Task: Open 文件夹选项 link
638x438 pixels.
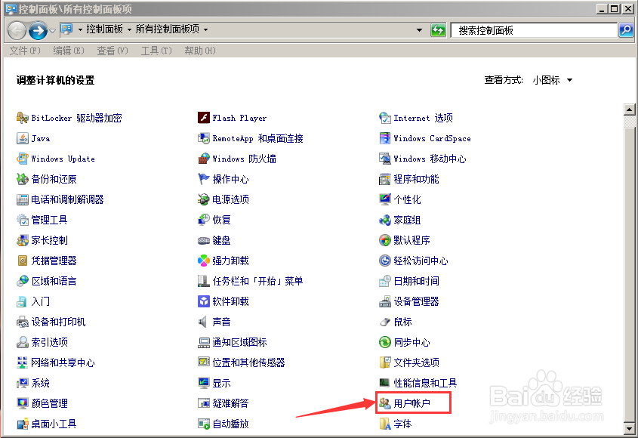Action: [416, 362]
